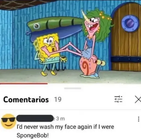Screen dimensions: 141x139
Task: Tap the gray sheet drag handle
Action: click(x=73, y=88)
